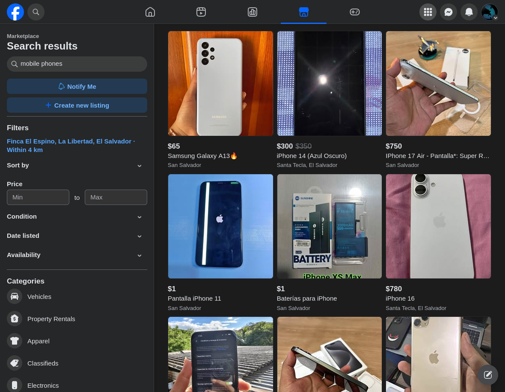The width and height of the screenshot is (505, 392).
Task: Open the Ads/insights chart tab
Action: [x=252, y=12]
